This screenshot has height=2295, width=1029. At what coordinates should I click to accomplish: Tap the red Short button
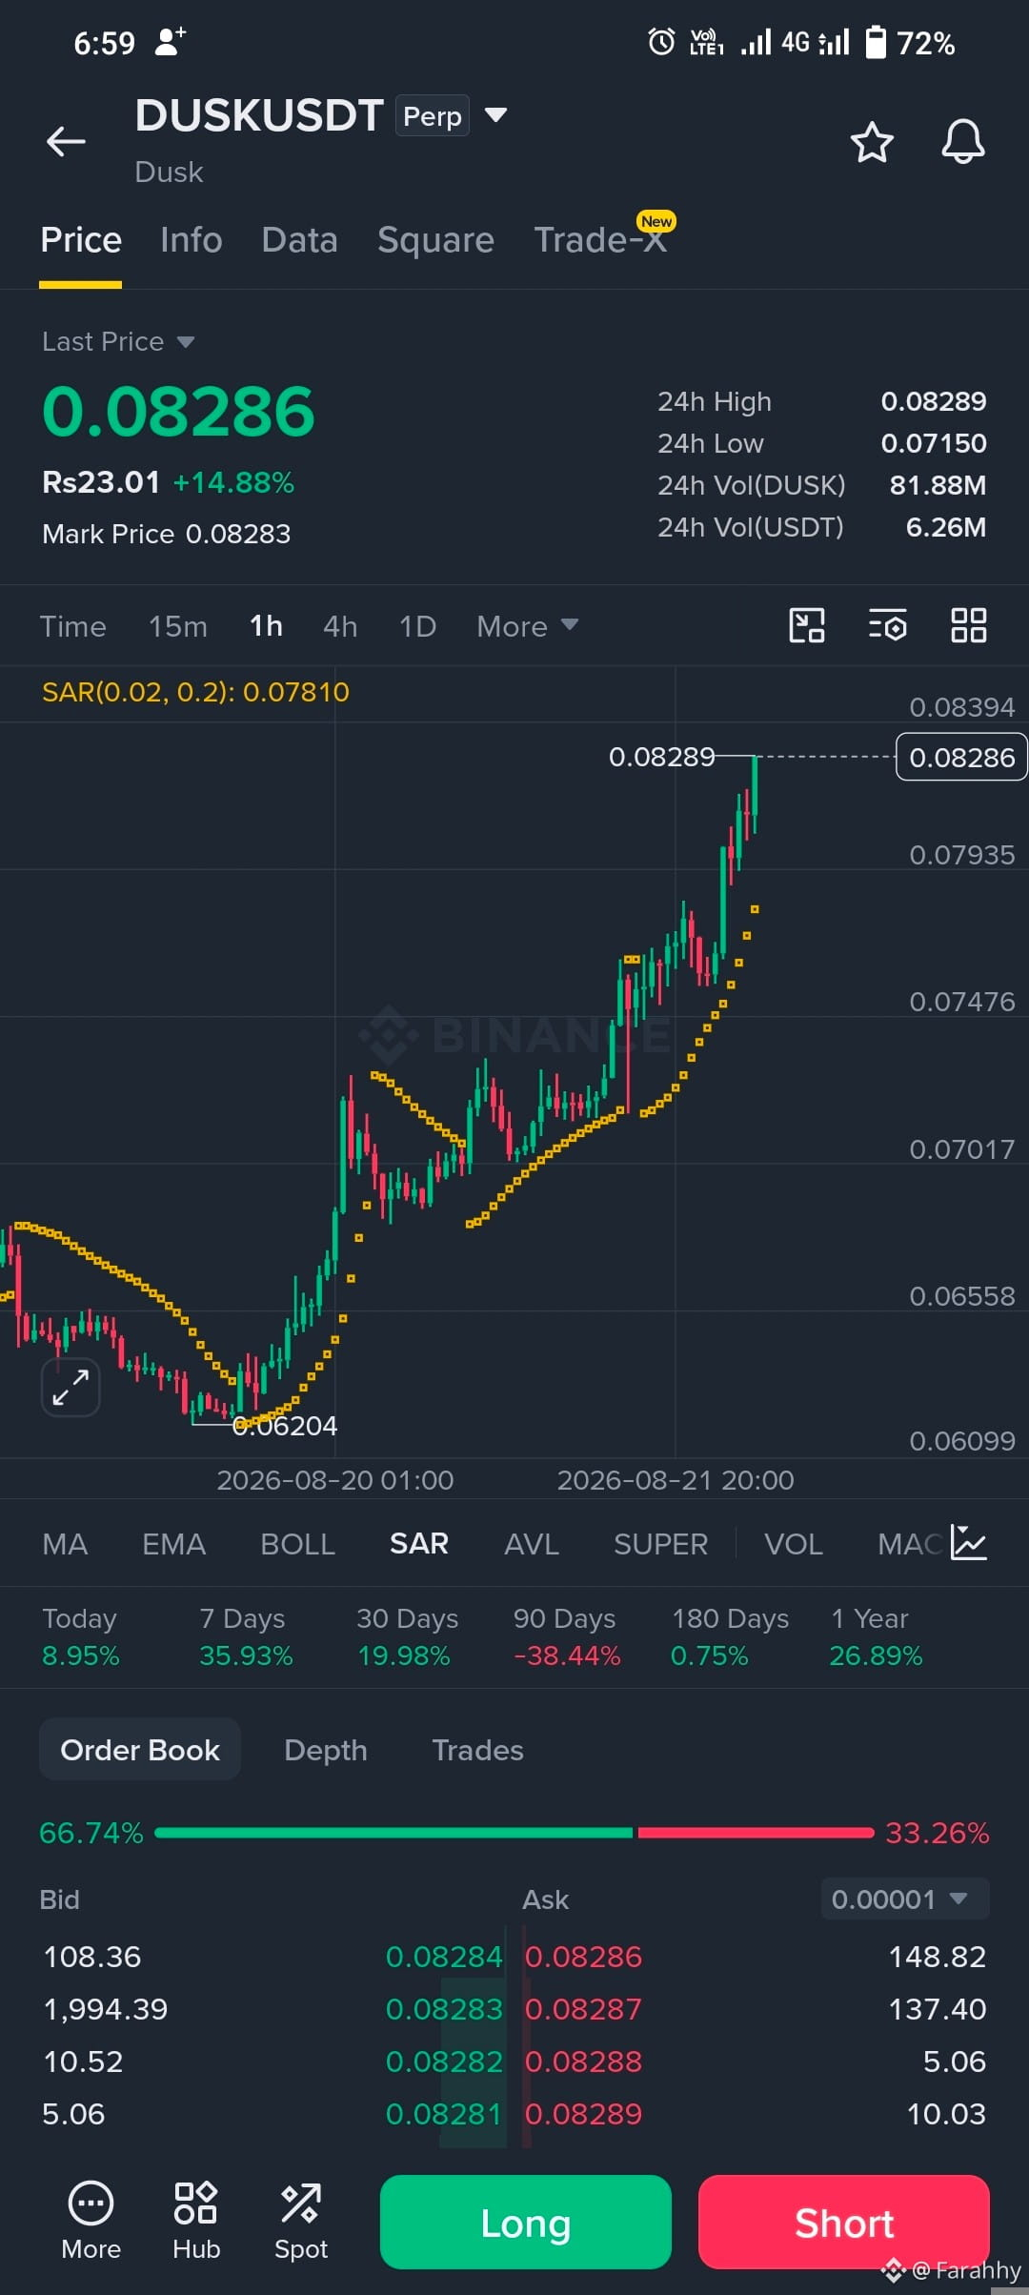pos(844,2222)
